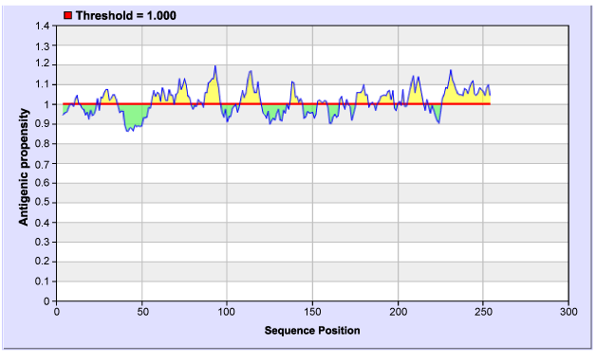Click the y-axis tick label 0.4

43,223
